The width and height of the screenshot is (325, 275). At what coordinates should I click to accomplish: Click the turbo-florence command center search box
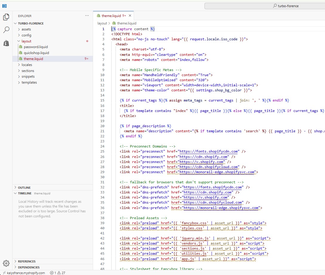[x=265, y=6]
